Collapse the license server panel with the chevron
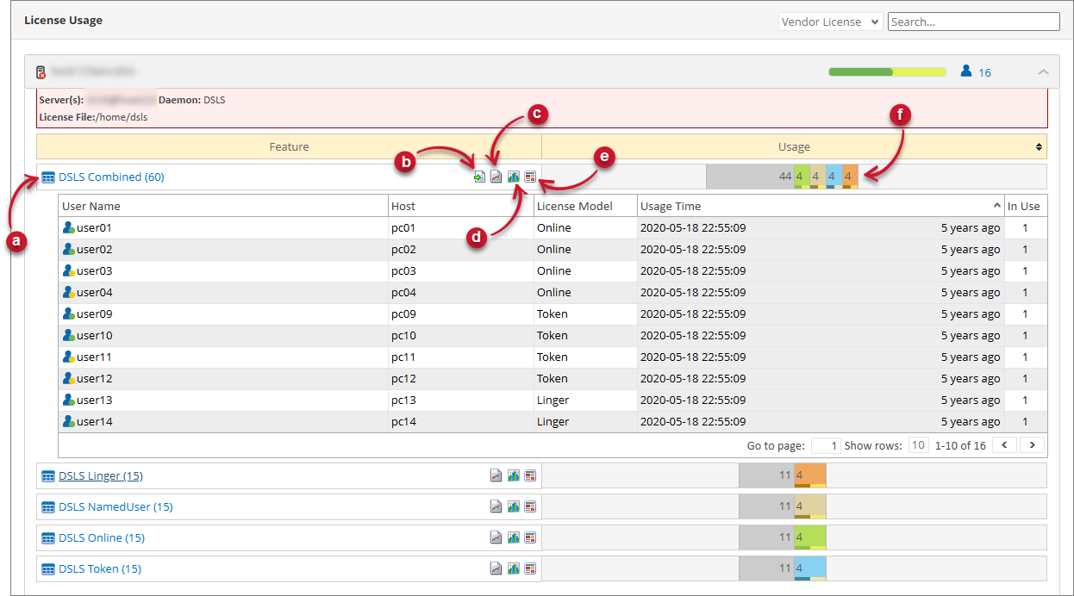1074x596 pixels. pos(1043,72)
